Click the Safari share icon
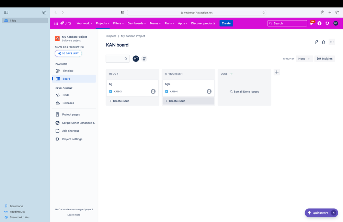 point(322,12)
